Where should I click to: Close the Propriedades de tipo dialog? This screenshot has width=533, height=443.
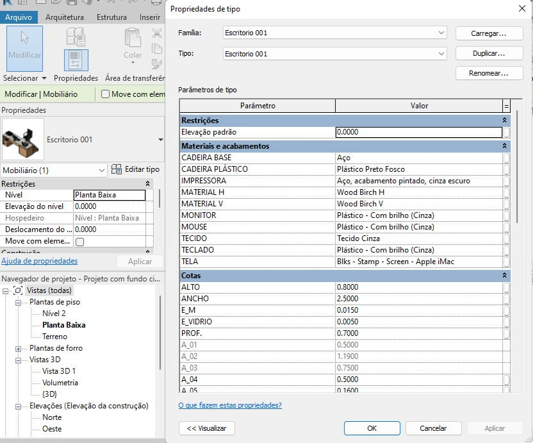click(x=521, y=8)
